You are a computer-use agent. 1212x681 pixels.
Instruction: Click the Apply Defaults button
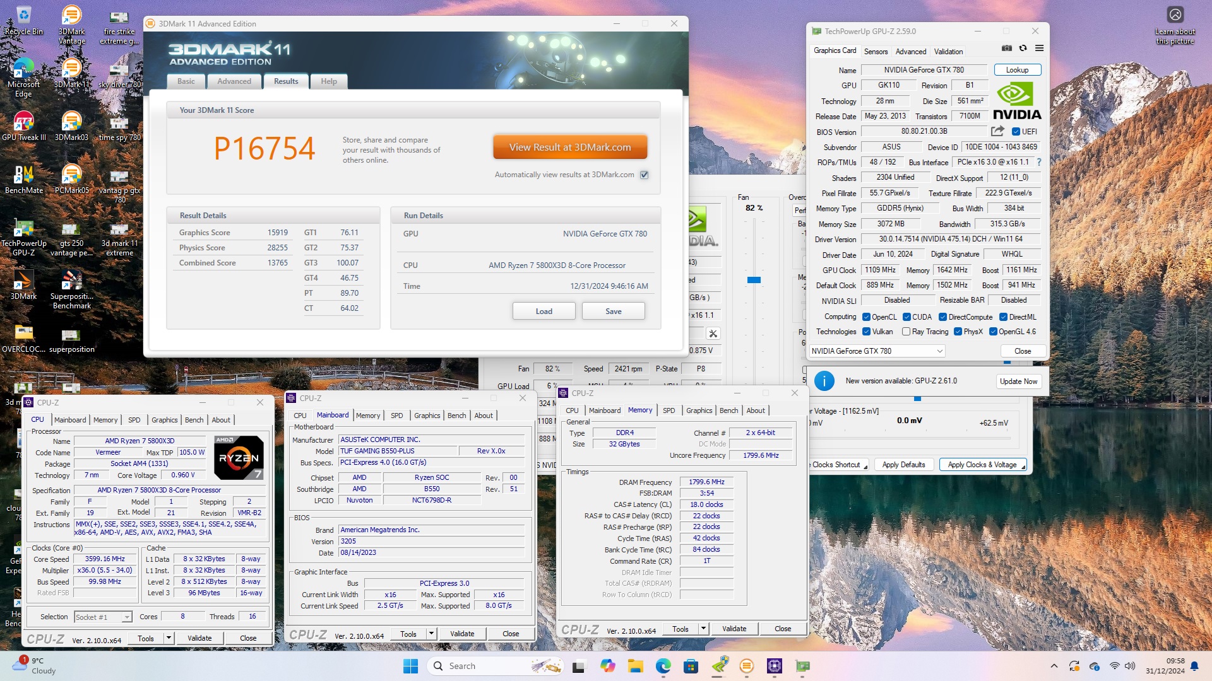pyautogui.click(x=903, y=465)
